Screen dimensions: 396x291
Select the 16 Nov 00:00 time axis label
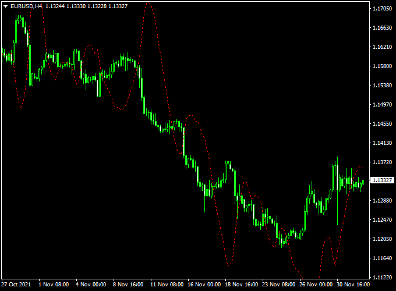pos(204,285)
